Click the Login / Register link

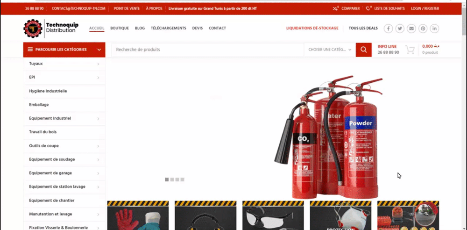(x=425, y=8)
